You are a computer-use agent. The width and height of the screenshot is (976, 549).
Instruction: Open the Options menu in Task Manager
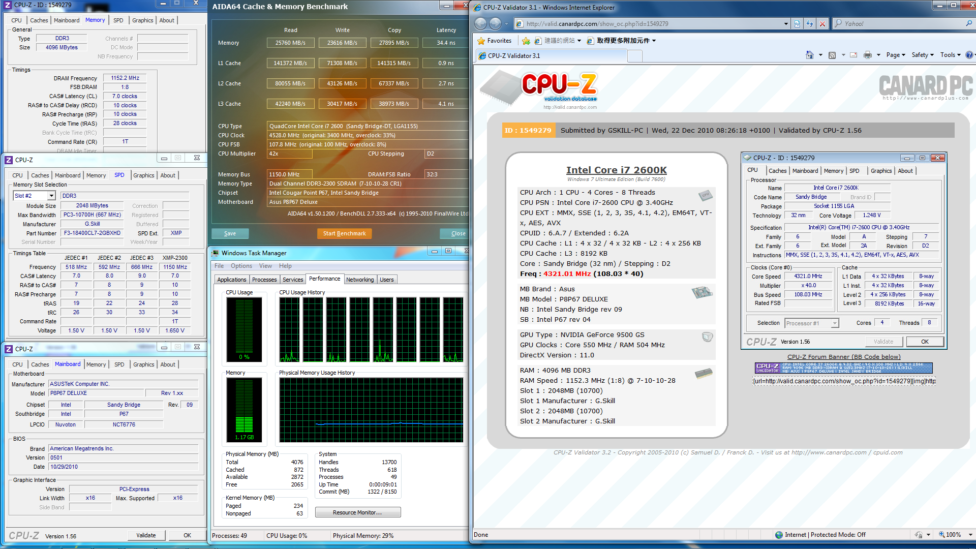tap(241, 266)
